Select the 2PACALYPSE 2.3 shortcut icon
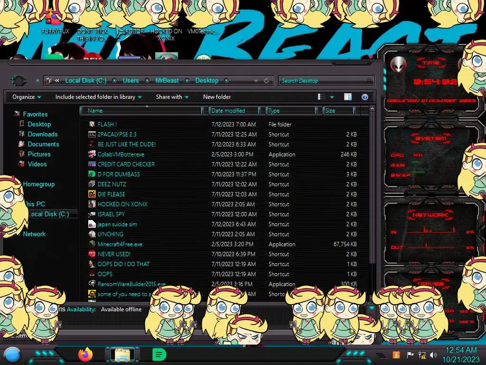The image size is (486, 365). point(92,134)
